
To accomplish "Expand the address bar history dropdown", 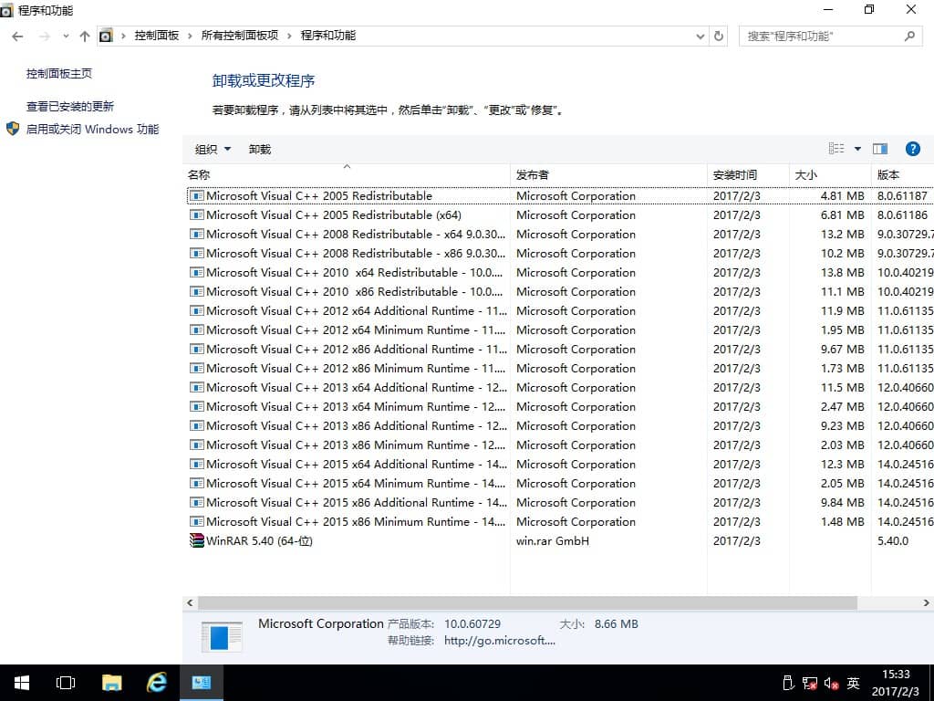I will pyautogui.click(x=700, y=37).
